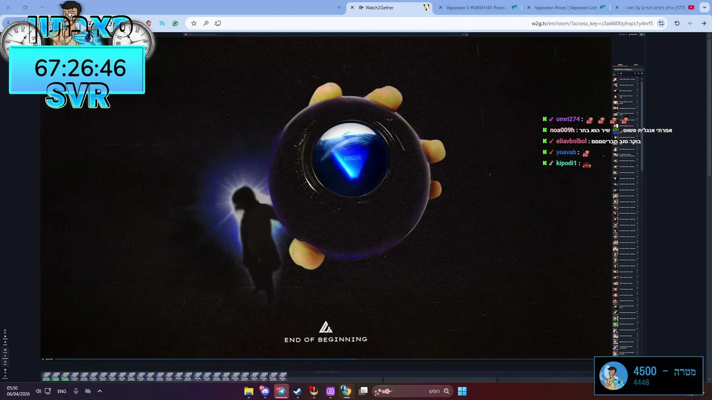Viewport: 712px width, 400px height.
Task: Switch to the Watch2Gether tab
Action: tap(389, 7)
